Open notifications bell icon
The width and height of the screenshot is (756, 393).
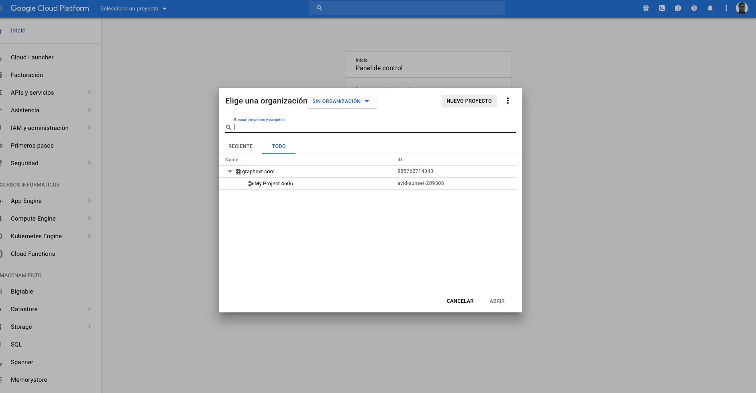(x=710, y=8)
